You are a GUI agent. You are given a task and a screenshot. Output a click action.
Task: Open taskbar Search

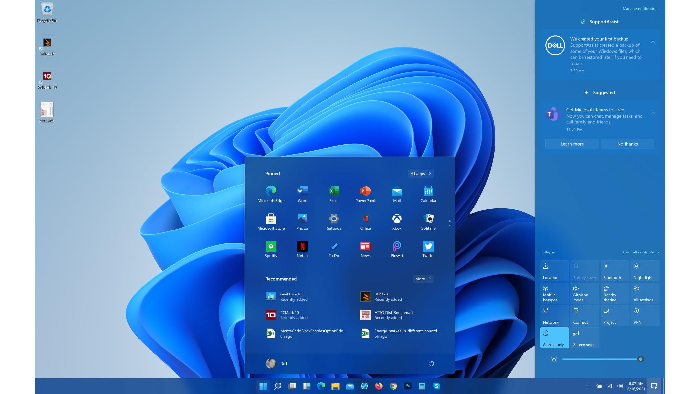point(278,386)
